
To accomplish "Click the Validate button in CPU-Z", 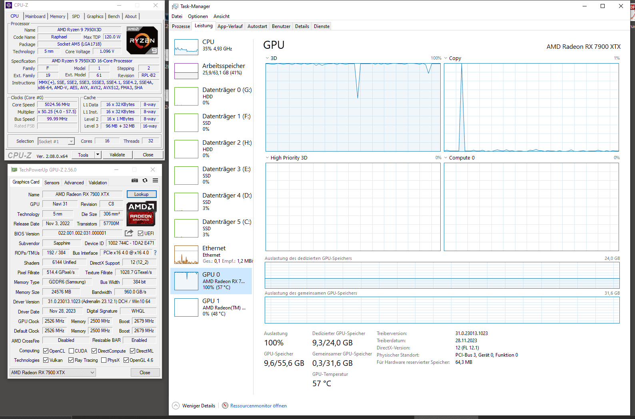I will pyautogui.click(x=118, y=155).
